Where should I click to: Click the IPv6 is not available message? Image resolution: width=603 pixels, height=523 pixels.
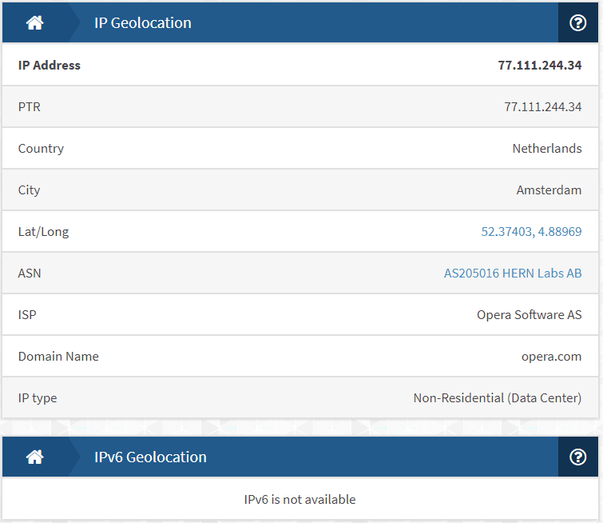[x=300, y=500]
